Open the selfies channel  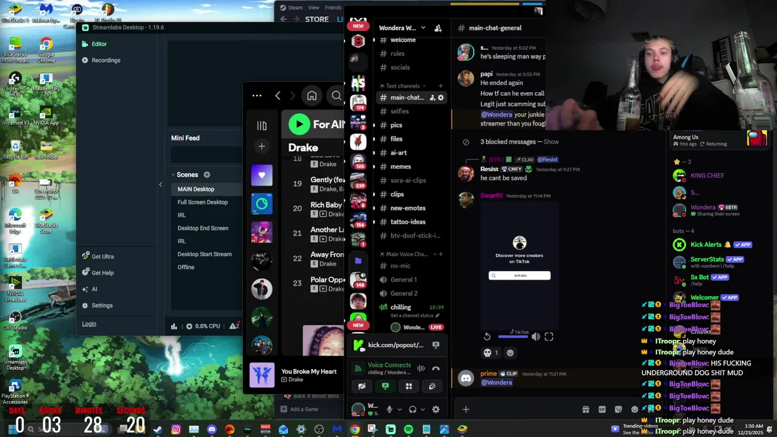[x=399, y=112]
